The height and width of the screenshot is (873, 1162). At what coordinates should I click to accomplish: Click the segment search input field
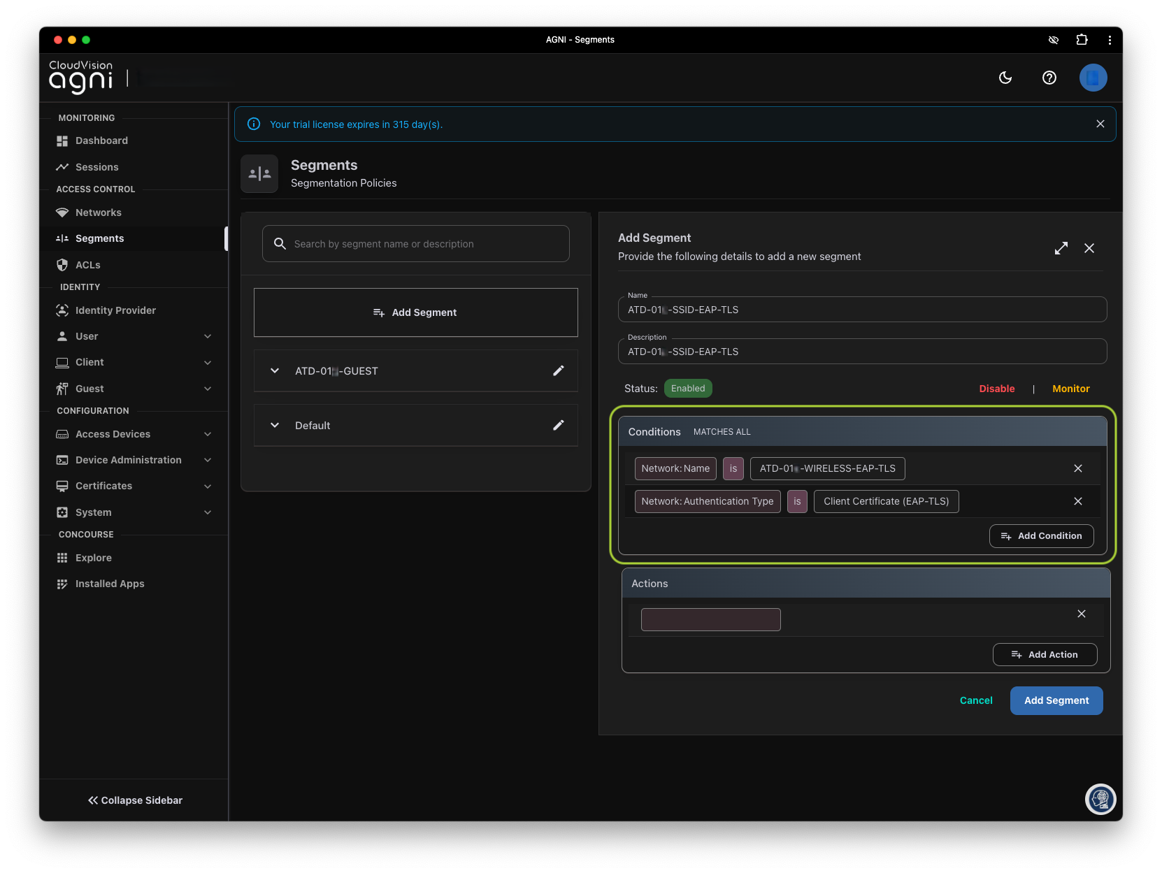point(416,244)
